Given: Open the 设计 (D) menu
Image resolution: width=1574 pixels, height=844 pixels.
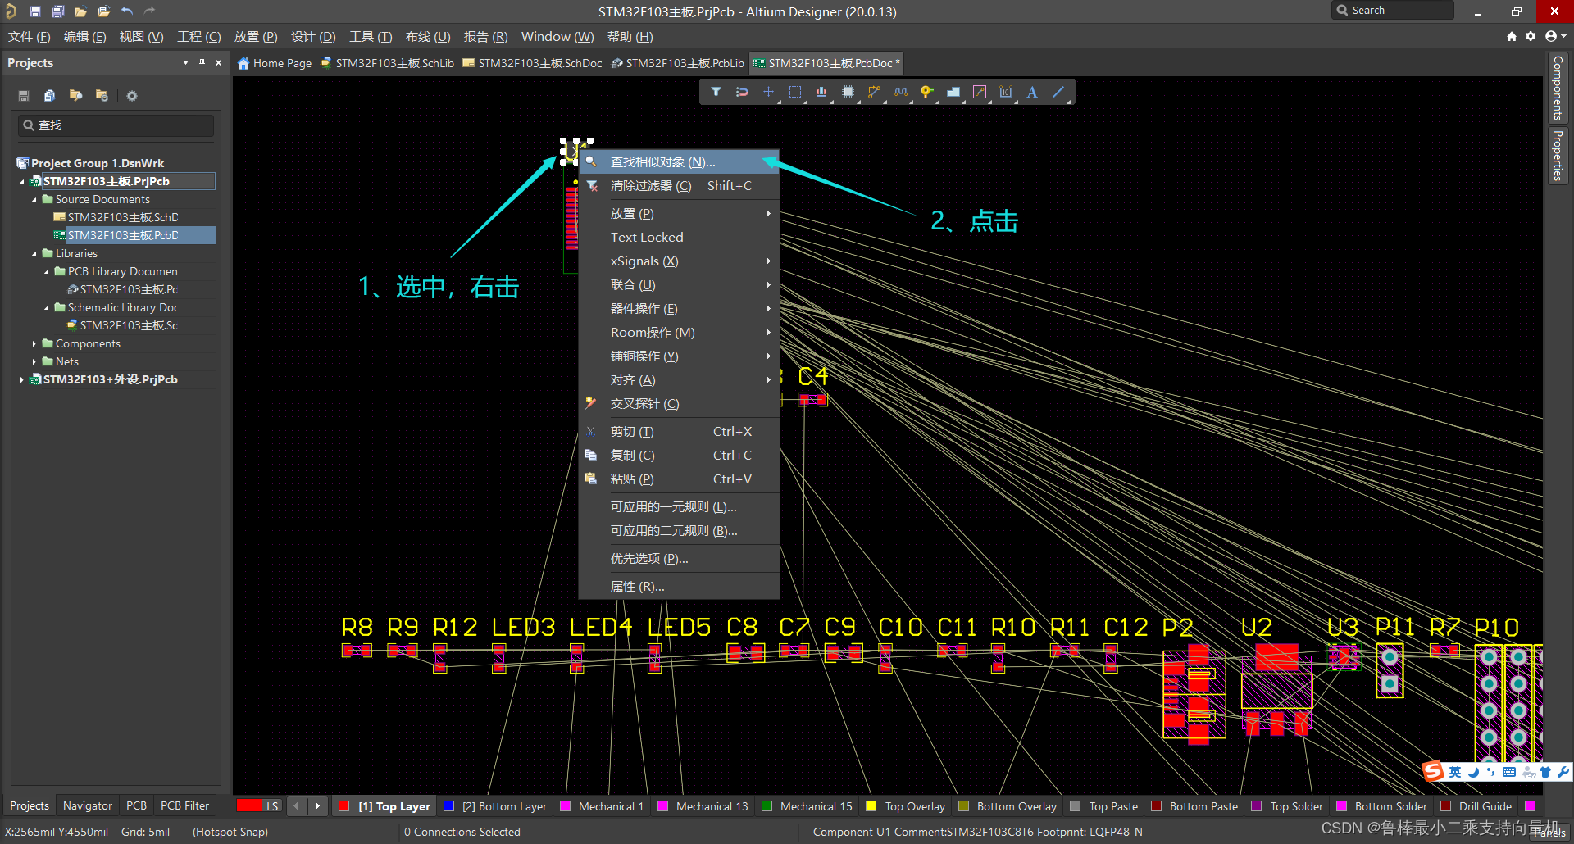Looking at the screenshot, I should point(313,37).
